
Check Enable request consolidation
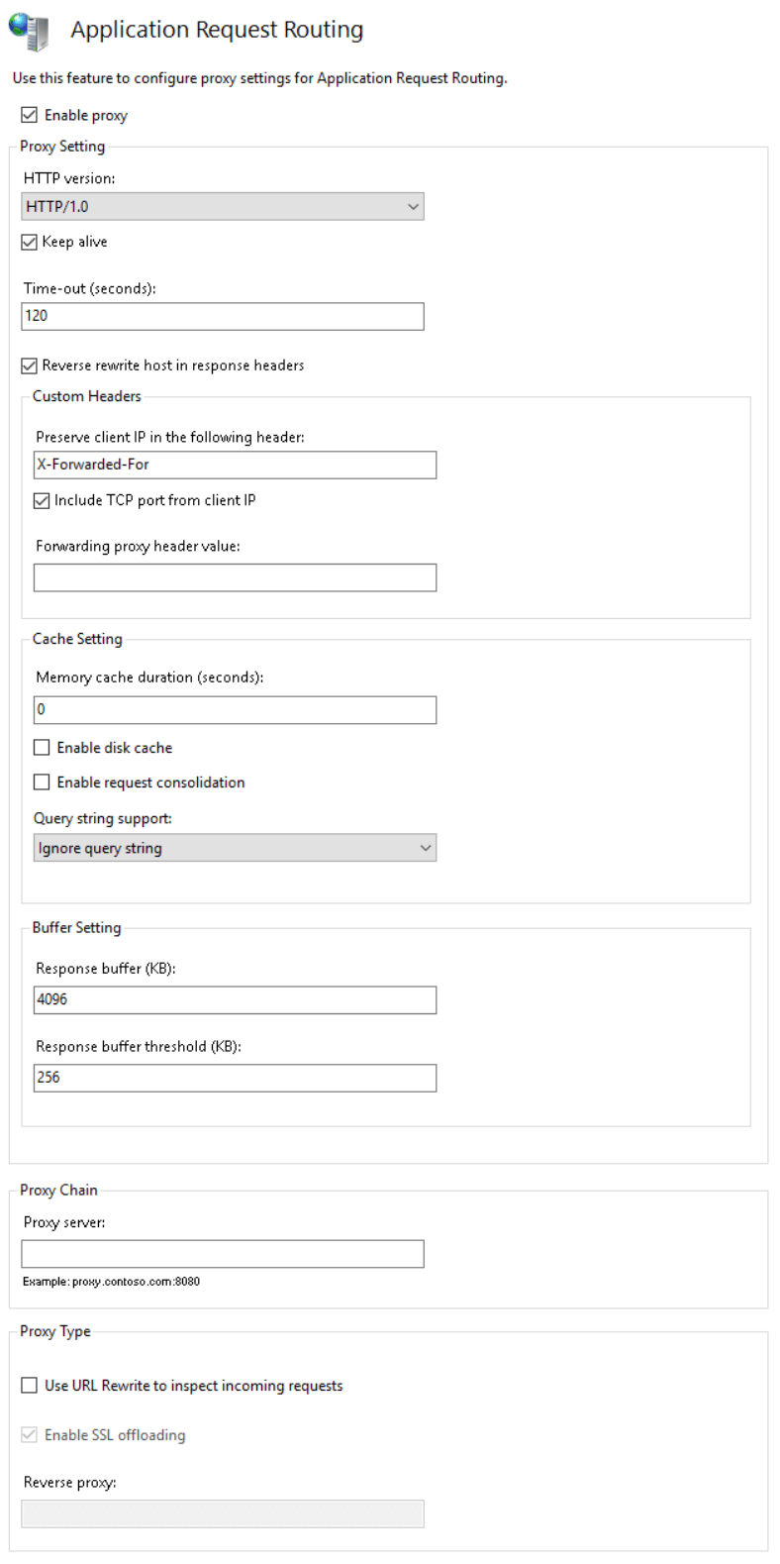click(x=41, y=782)
